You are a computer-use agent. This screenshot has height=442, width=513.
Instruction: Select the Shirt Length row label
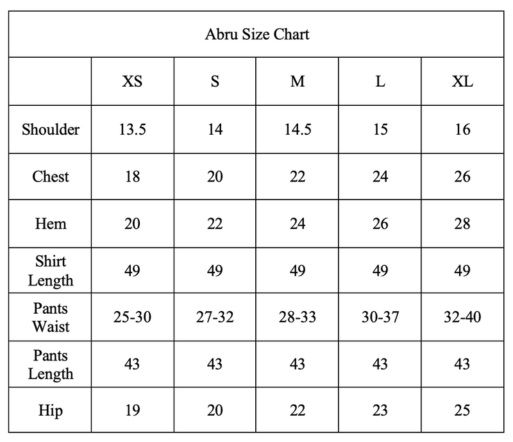coord(51,271)
